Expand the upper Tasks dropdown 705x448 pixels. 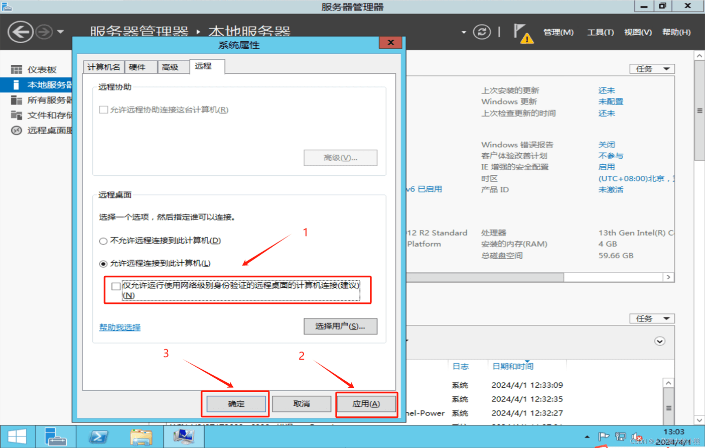[x=652, y=69]
